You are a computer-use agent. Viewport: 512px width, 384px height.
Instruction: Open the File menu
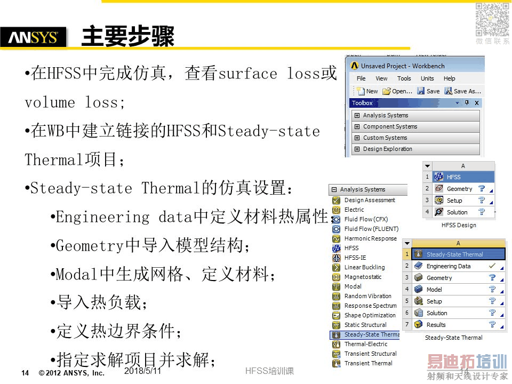361,78
